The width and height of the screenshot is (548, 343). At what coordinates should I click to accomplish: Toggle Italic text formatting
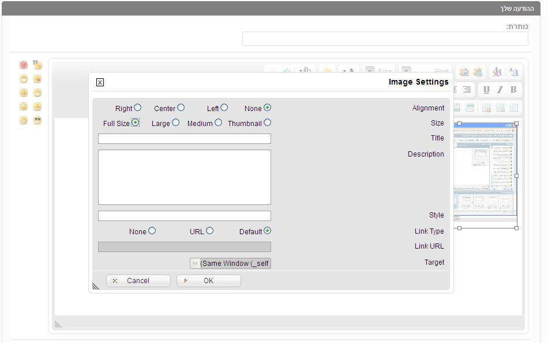(500, 90)
